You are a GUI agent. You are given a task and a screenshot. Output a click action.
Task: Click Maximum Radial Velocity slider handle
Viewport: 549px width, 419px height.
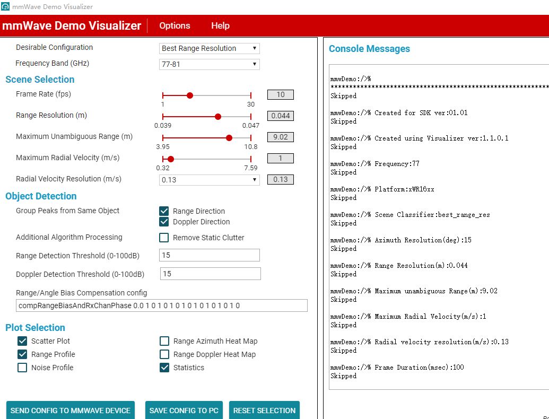coord(171,159)
